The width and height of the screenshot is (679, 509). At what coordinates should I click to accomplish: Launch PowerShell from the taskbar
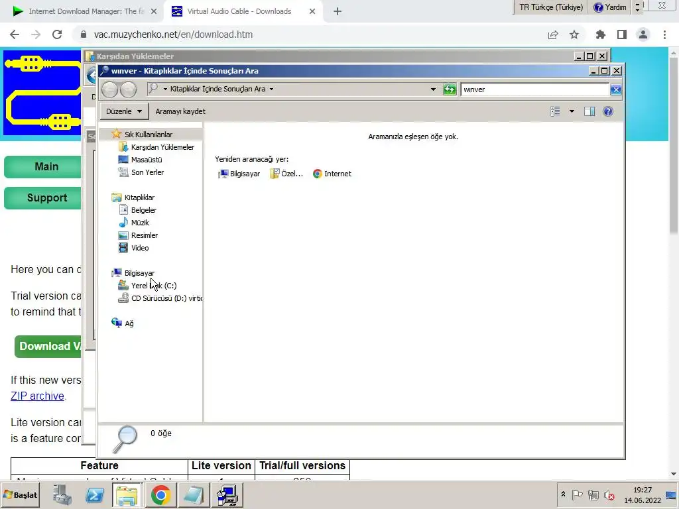pos(95,495)
